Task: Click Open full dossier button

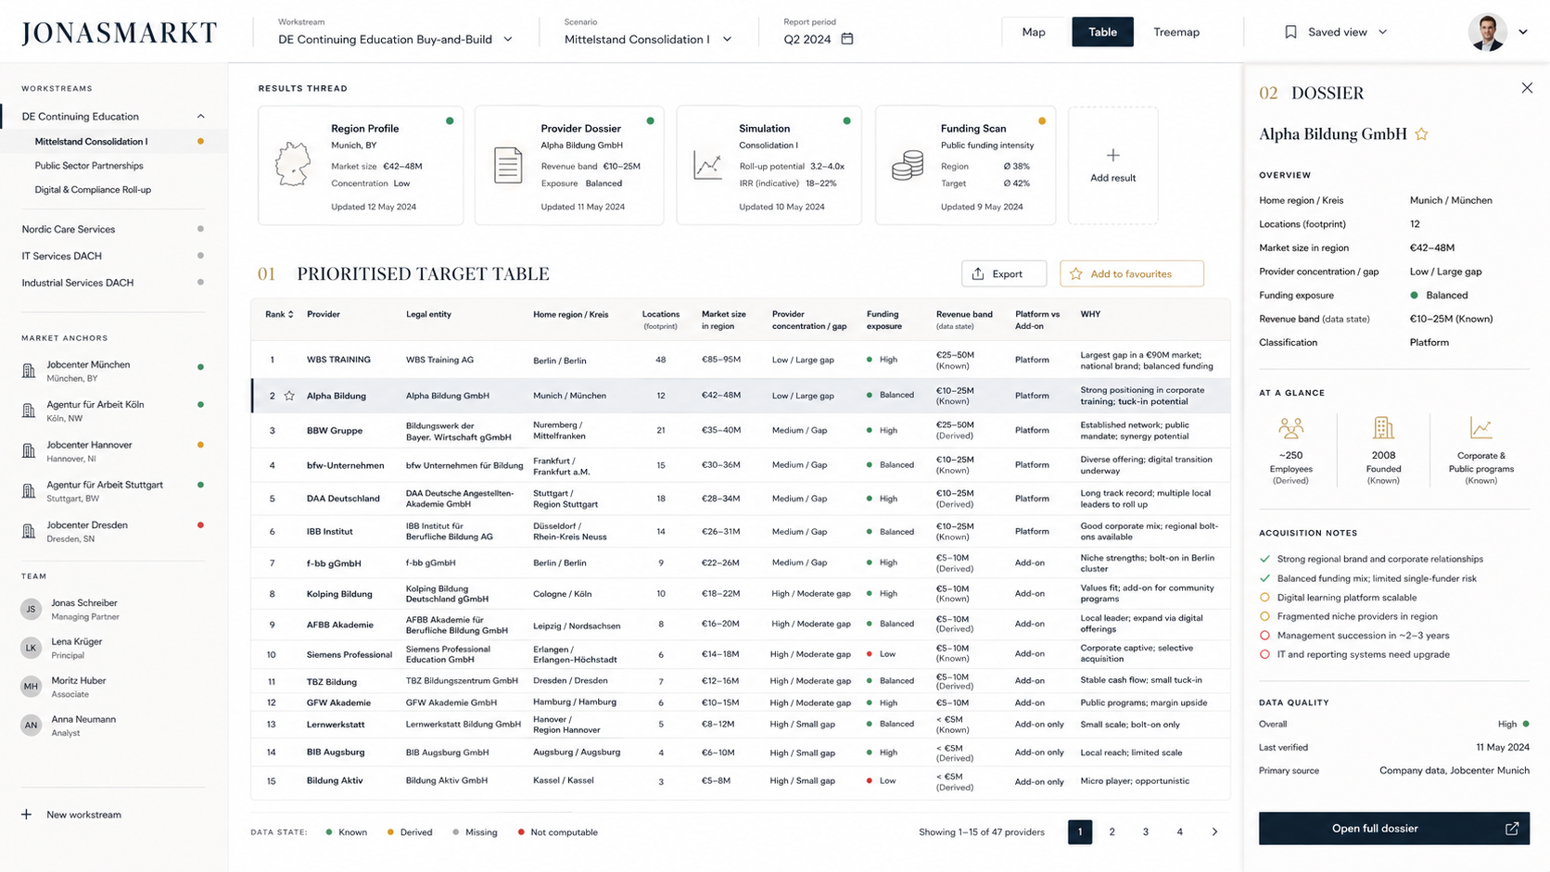Action: pos(1393,828)
